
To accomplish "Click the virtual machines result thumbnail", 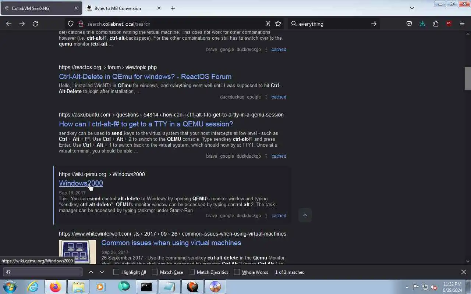I will [x=77, y=252].
